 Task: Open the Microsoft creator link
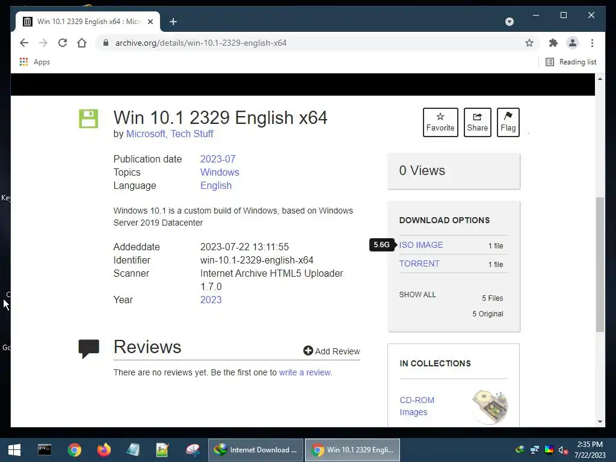tap(147, 134)
